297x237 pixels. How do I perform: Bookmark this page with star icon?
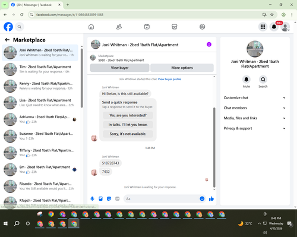point(272,15)
